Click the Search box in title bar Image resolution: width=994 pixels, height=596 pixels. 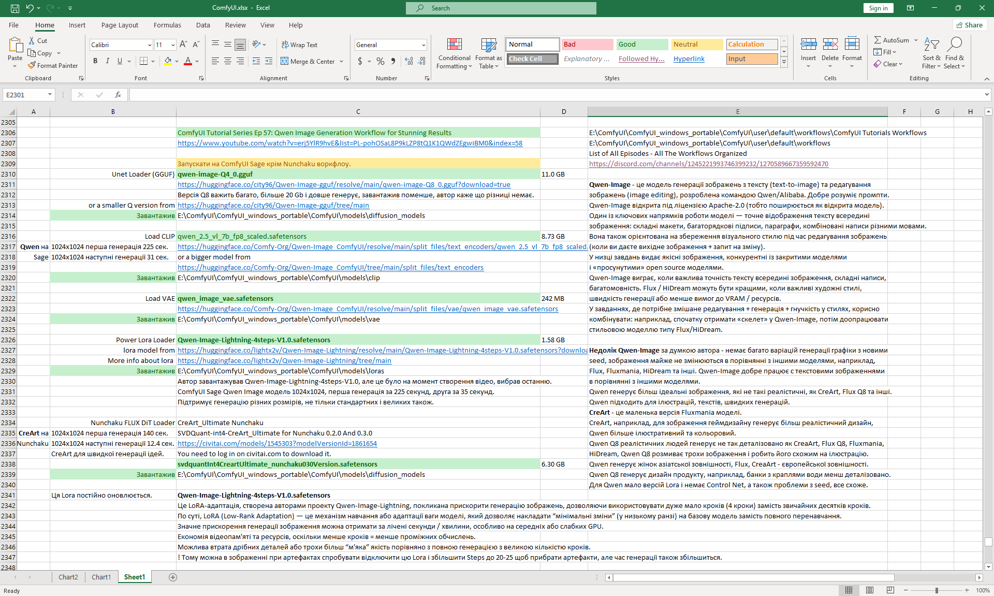pyautogui.click(x=501, y=8)
